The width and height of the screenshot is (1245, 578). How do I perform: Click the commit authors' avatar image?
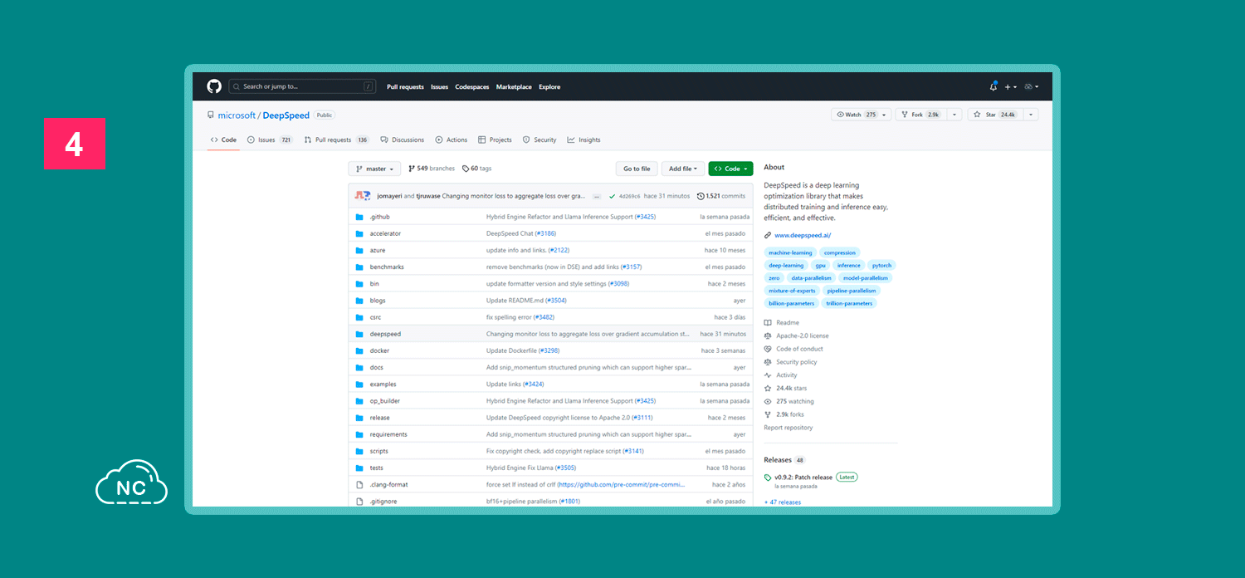pos(363,196)
